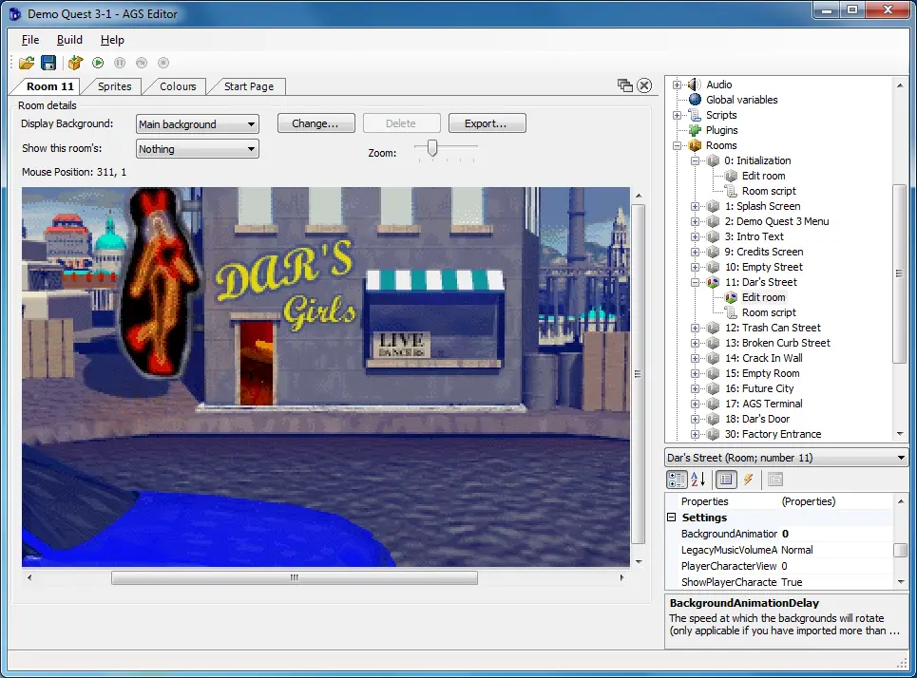Click the Change... background button

pos(315,123)
